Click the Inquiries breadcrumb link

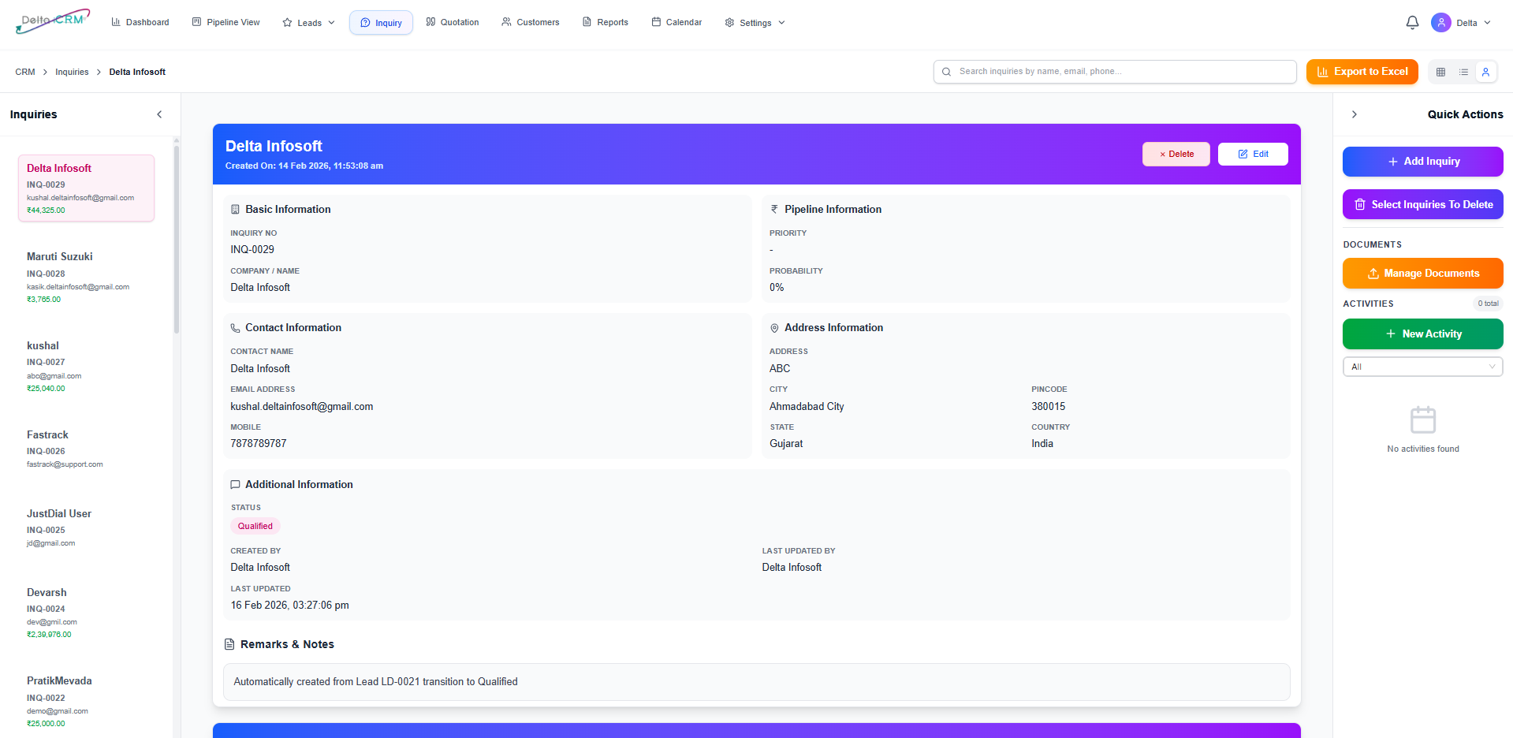(x=72, y=72)
